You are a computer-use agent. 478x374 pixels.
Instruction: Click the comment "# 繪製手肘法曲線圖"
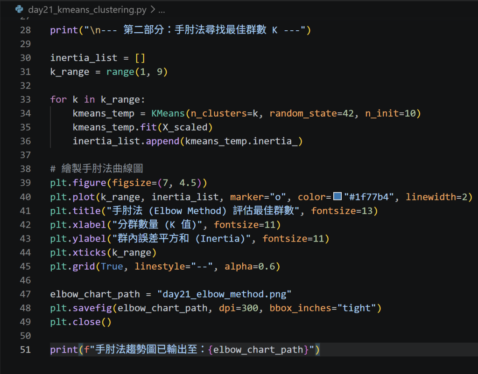tap(97, 168)
